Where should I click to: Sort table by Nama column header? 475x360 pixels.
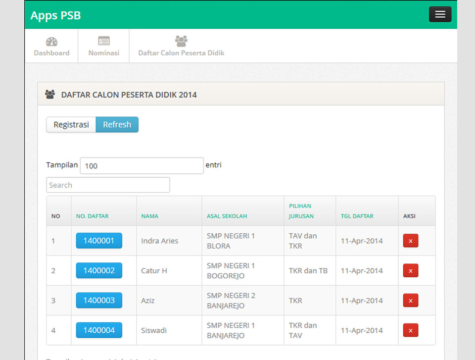[x=150, y=216]
